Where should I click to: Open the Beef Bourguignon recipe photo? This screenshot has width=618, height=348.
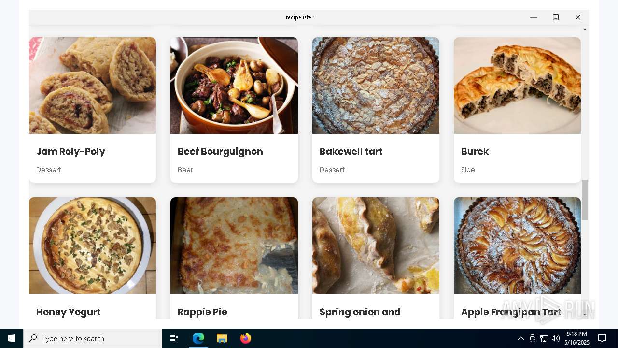coord(234,86)
